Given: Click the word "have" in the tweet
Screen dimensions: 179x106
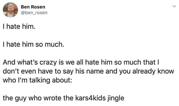Looking at the screenshot, I should pos(45,71).
